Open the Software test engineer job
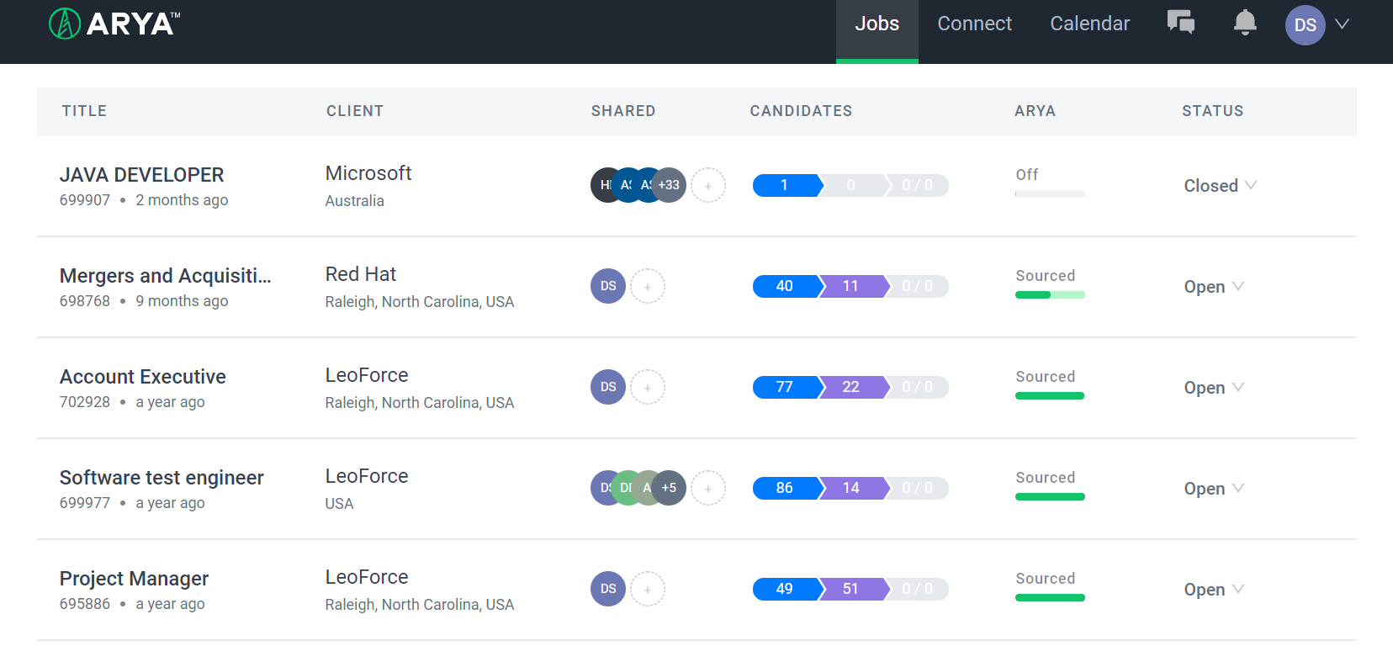The height and width of the screenshot is (646, 1393). point(162,478)
